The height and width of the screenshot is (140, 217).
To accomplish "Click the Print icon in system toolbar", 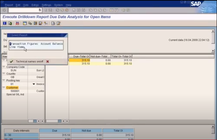I will [74, 10].
